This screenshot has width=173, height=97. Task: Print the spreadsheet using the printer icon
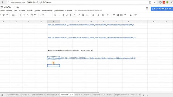pyautogui.click(x=4, y=15)
